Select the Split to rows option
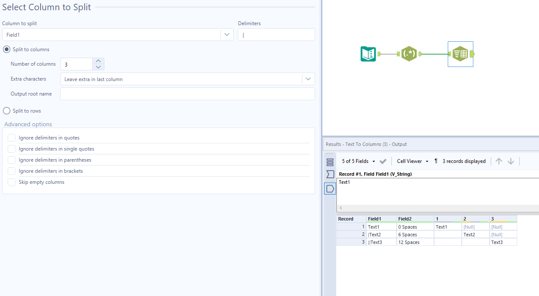Image resolution: width=539 pixels, height=296 pixels. (x=6, y=110)
